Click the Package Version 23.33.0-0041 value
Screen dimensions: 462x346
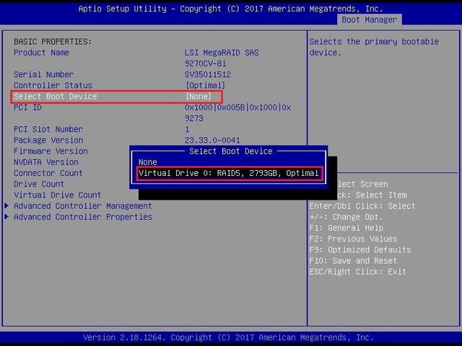(x=212, y=141)
